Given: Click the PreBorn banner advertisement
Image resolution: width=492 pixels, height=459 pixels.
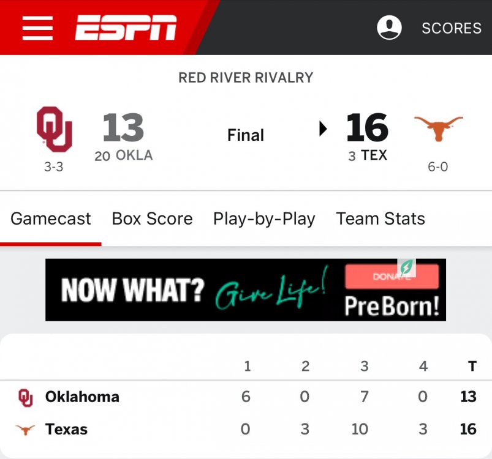Looking at the screenshot, I should (x=245, y=290).
